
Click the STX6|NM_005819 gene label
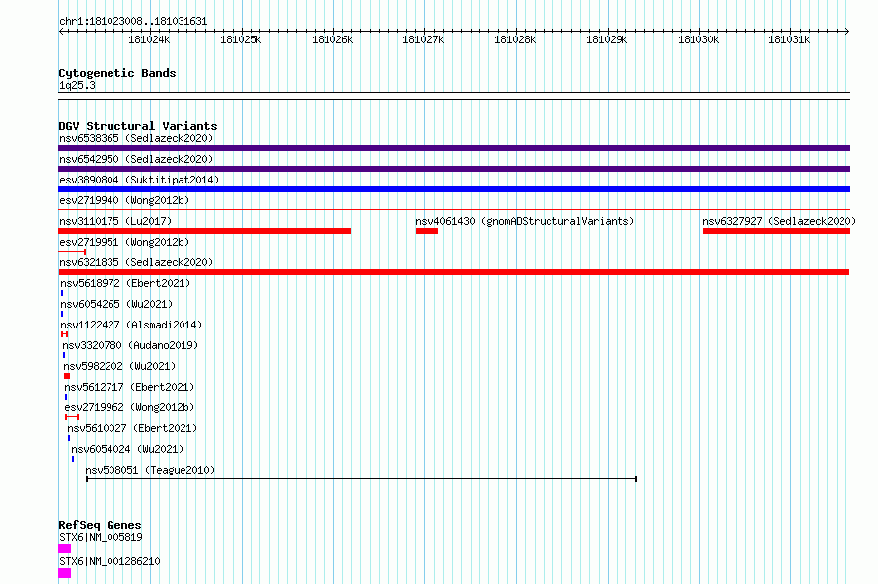[101, 537]
